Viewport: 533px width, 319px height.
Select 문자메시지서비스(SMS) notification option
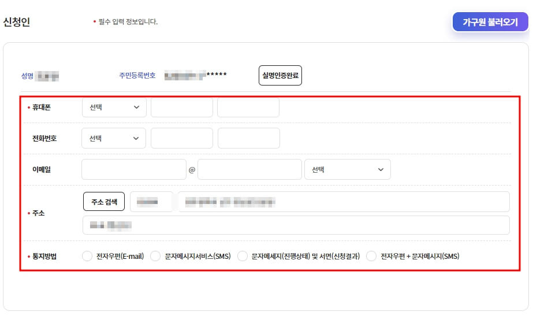[x=155, y=256]
